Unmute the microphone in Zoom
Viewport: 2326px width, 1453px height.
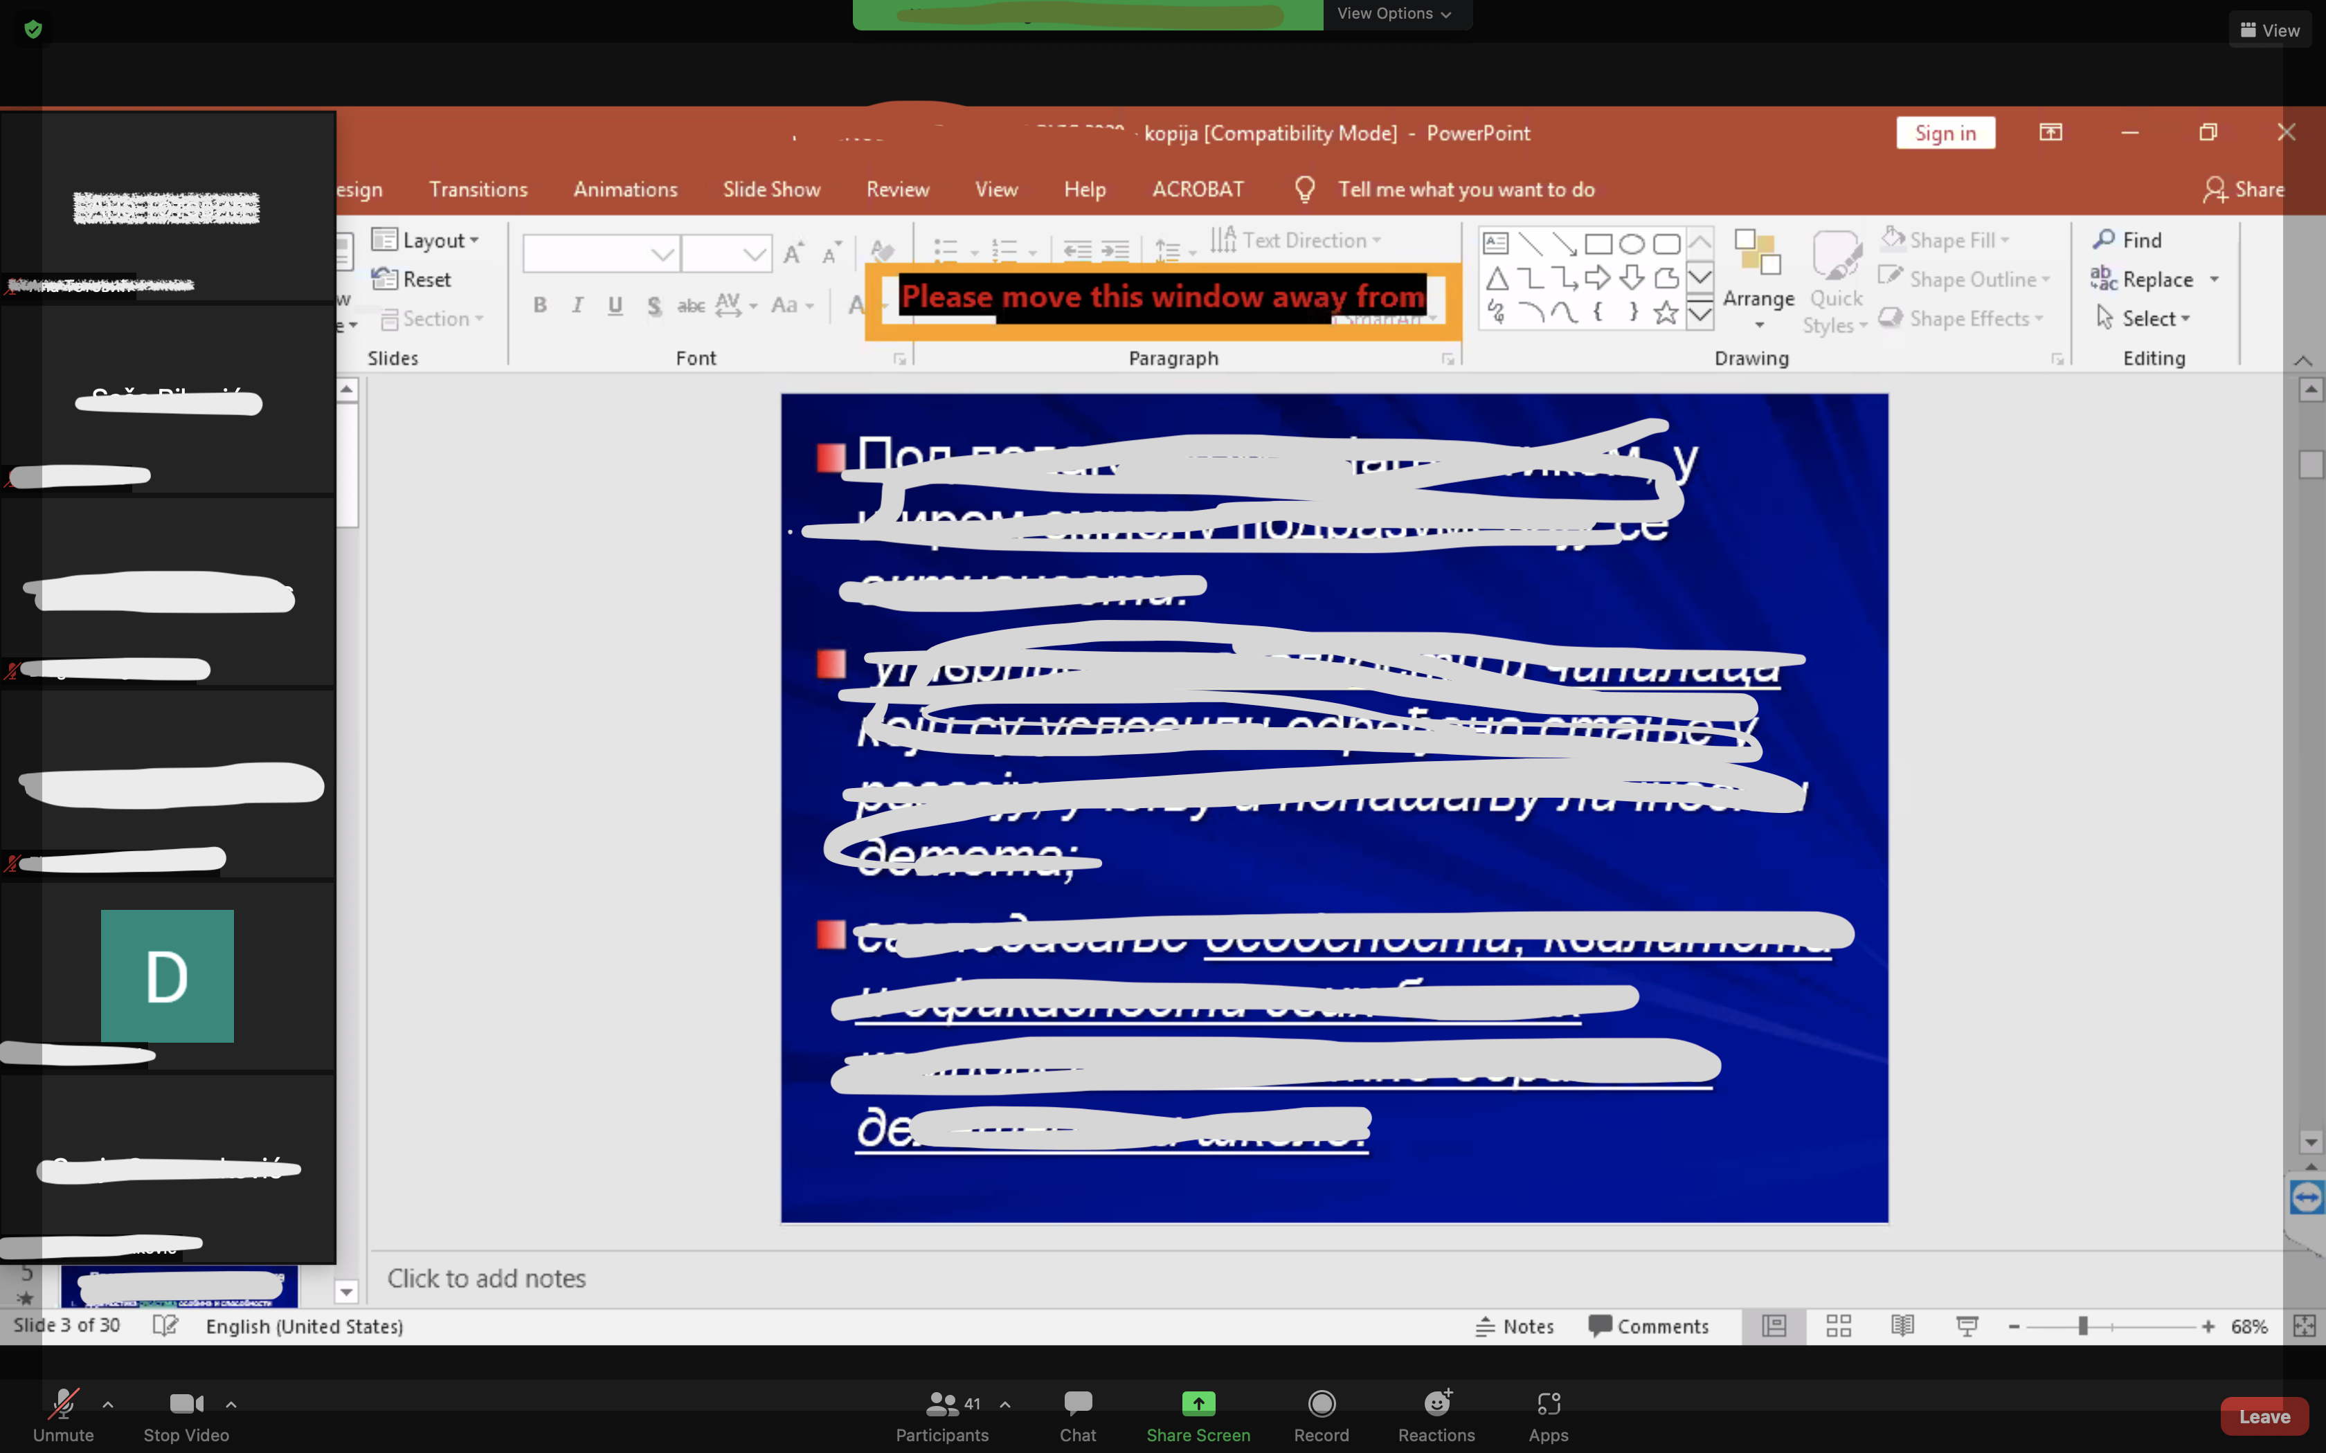pos(64,1414)
